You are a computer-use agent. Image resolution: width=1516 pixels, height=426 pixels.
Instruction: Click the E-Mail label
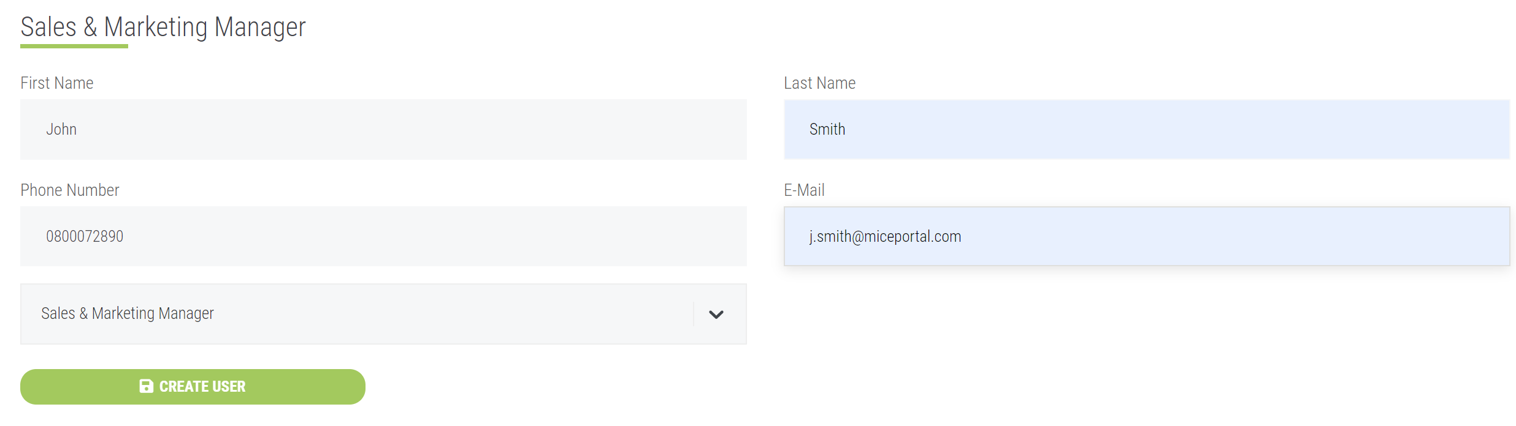(804, 190)
